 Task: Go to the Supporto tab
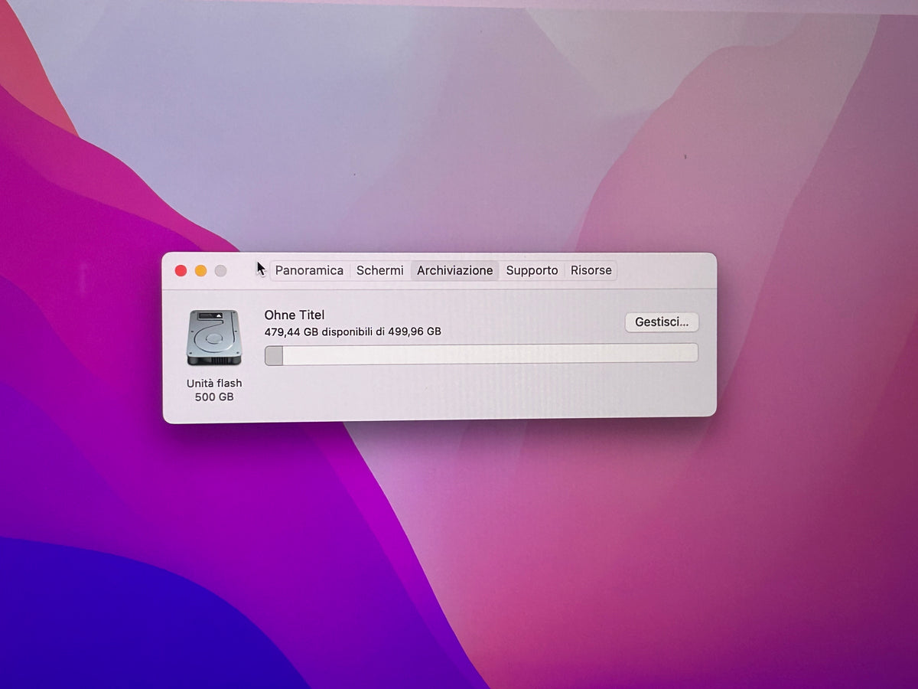[x=532, y=270]
